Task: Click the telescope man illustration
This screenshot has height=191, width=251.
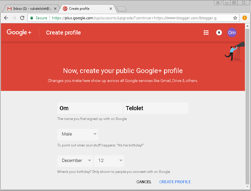Action: pos(235,51)
